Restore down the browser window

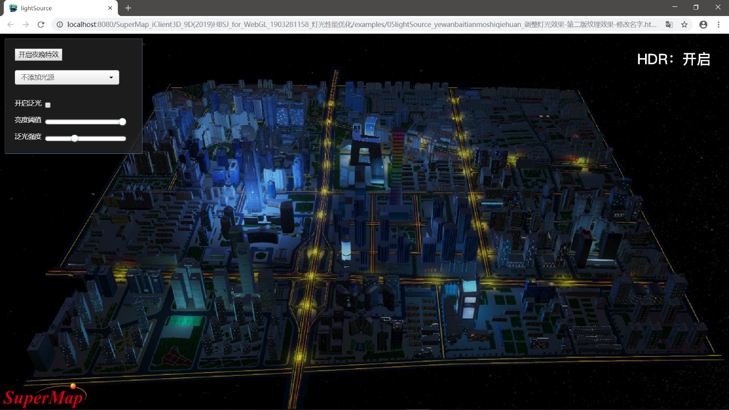[696, 7]
